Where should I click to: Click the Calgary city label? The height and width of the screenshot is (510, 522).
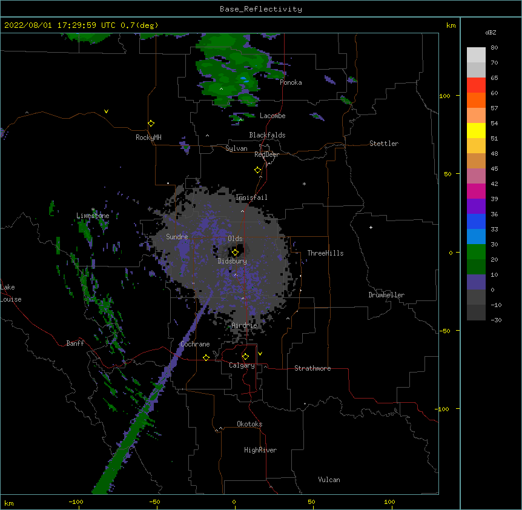tap(242, 365)
